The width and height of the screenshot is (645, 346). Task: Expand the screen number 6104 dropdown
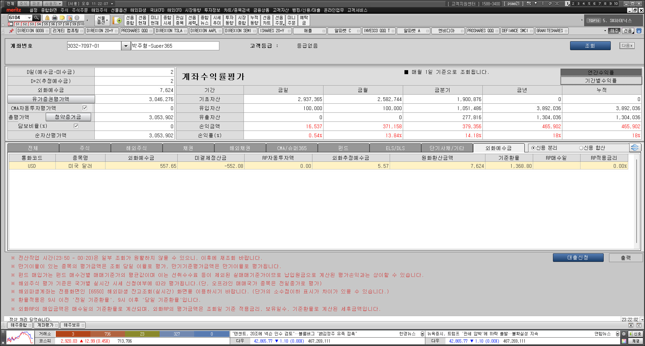(x=29, y=18)
